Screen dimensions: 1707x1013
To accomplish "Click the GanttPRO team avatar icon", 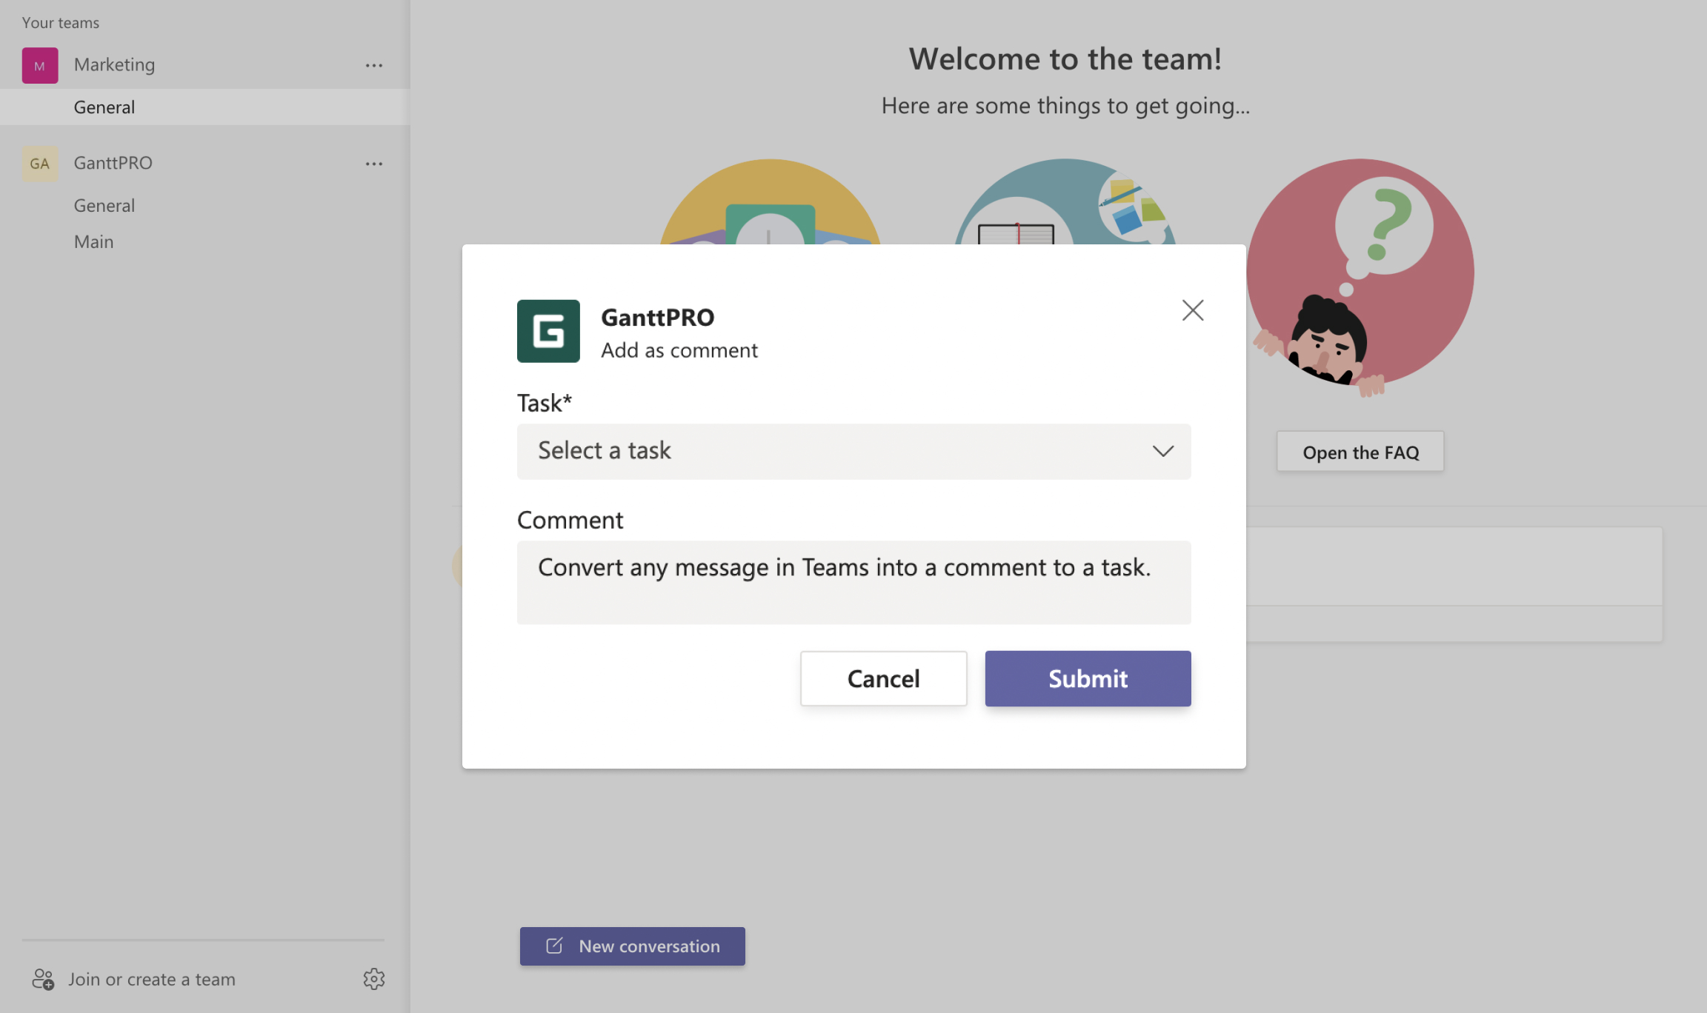I will (x=39, y=163).
